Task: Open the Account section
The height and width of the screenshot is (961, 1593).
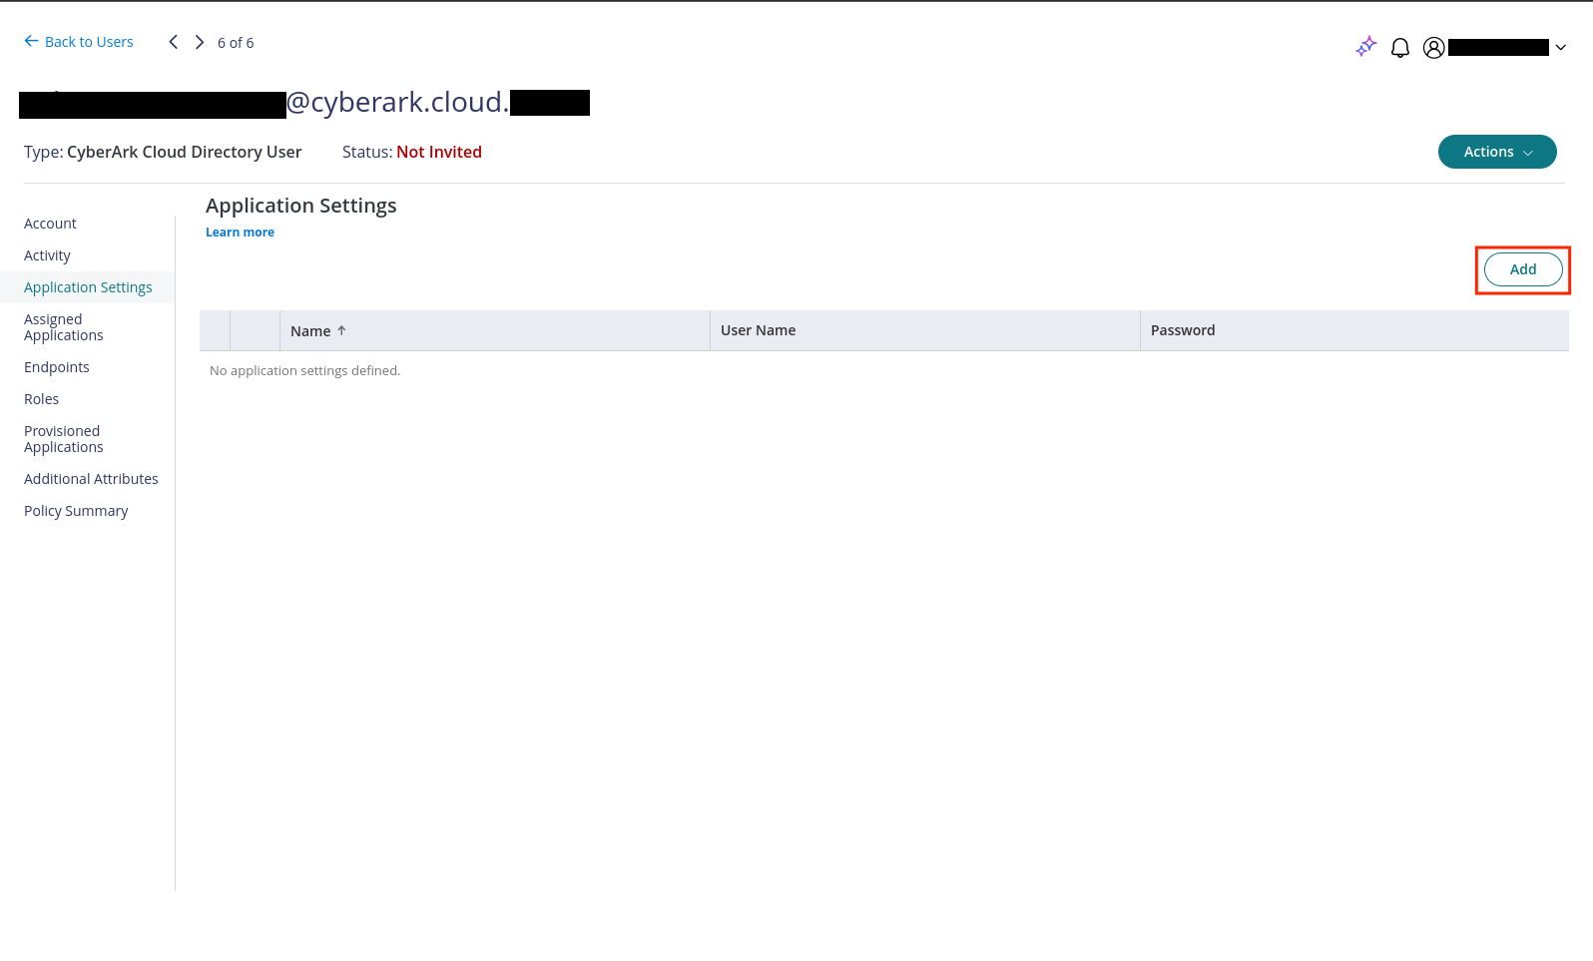Action: (50, 224)
